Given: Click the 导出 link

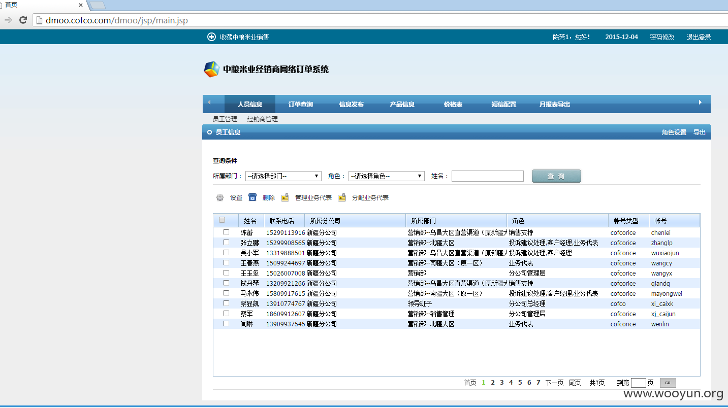Looking at the screenshot, I should coord(700,132).
